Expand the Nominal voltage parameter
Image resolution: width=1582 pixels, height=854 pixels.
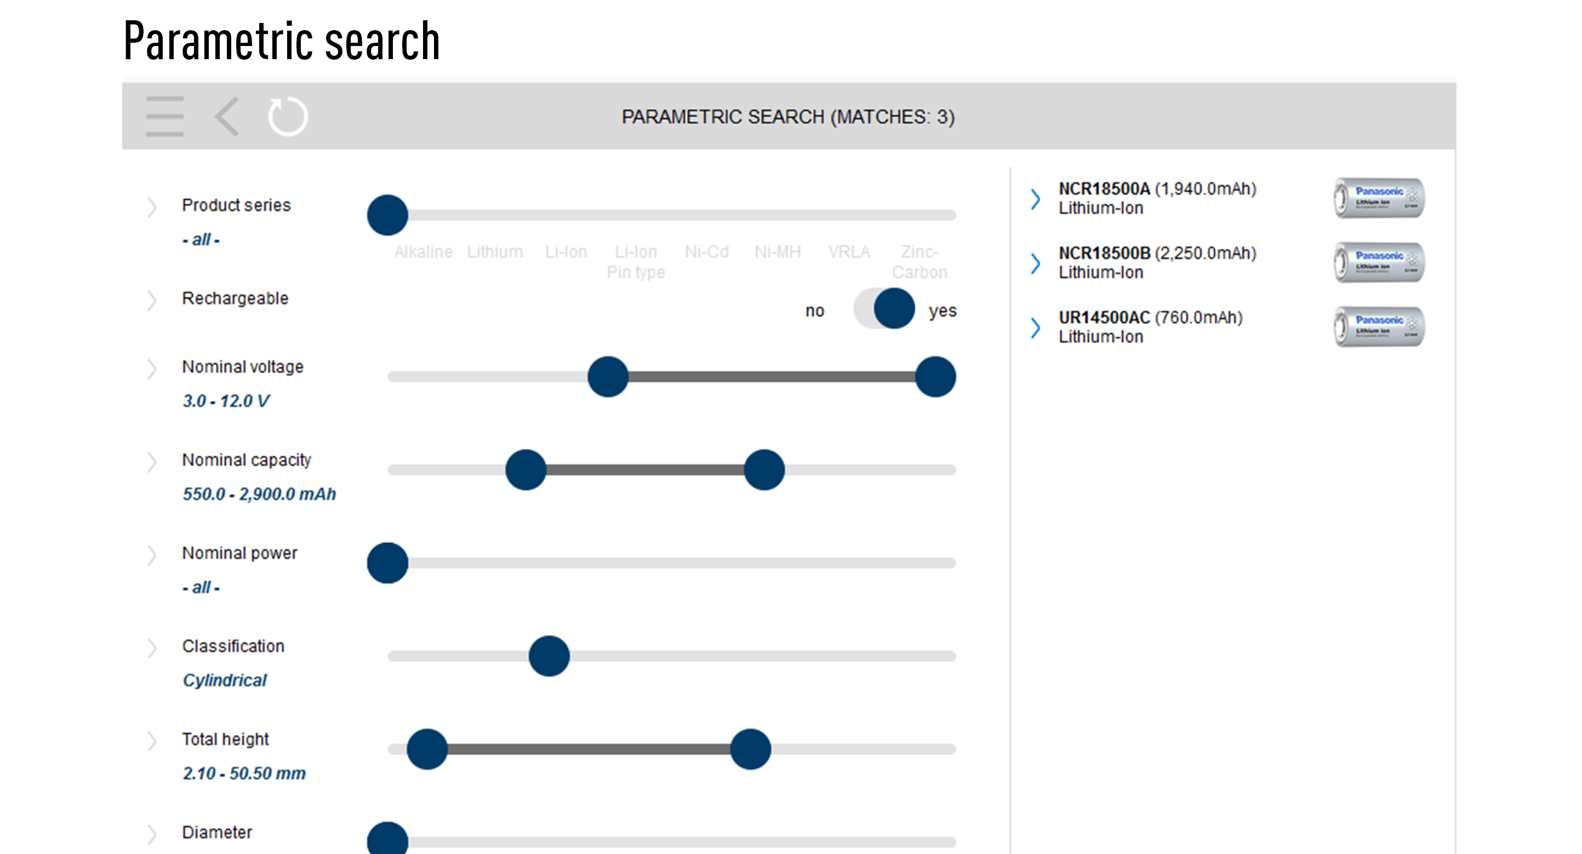tap(152, 369)
